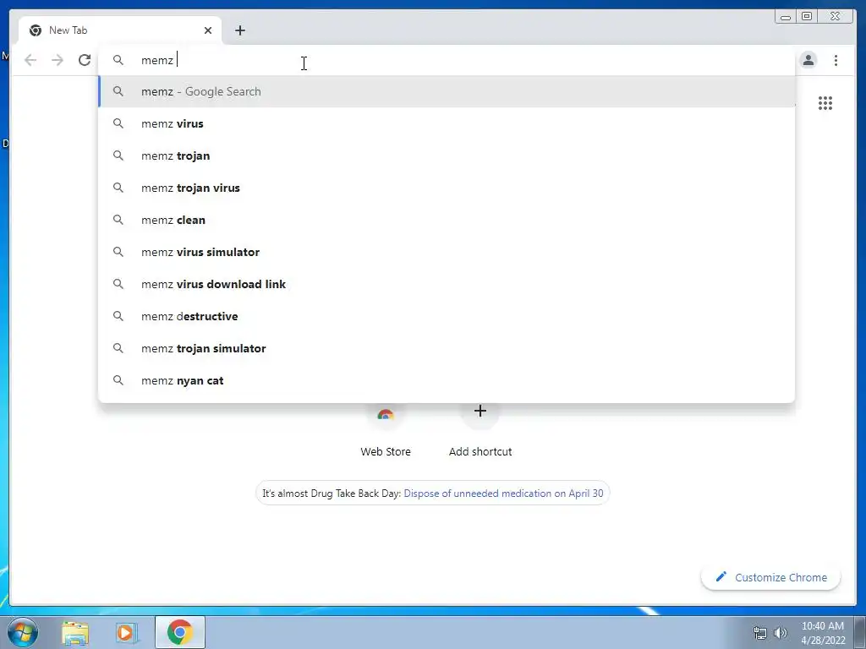Choose 'memz destructive' suggestion
The width and height of the screenshot is (866, 649).
coord(447,316)
